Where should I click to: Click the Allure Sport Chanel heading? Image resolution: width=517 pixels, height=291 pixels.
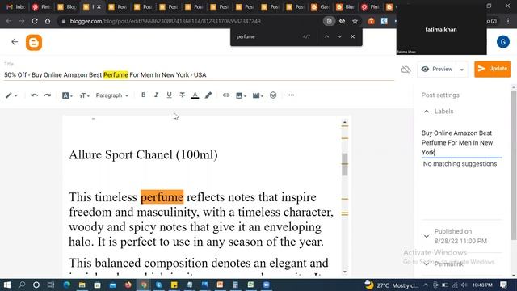click(143, 154)
